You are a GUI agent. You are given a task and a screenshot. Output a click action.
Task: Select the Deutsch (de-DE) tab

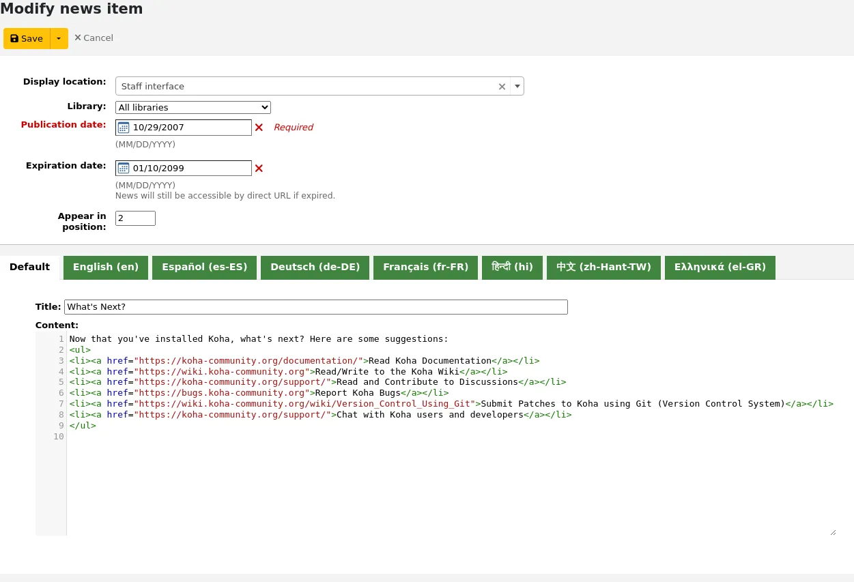tap(315, 267)
